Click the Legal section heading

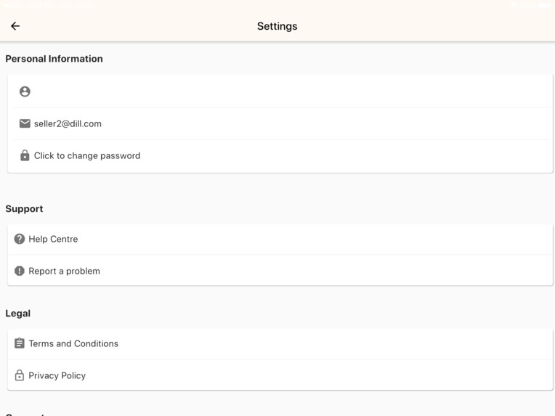point(17,314)
